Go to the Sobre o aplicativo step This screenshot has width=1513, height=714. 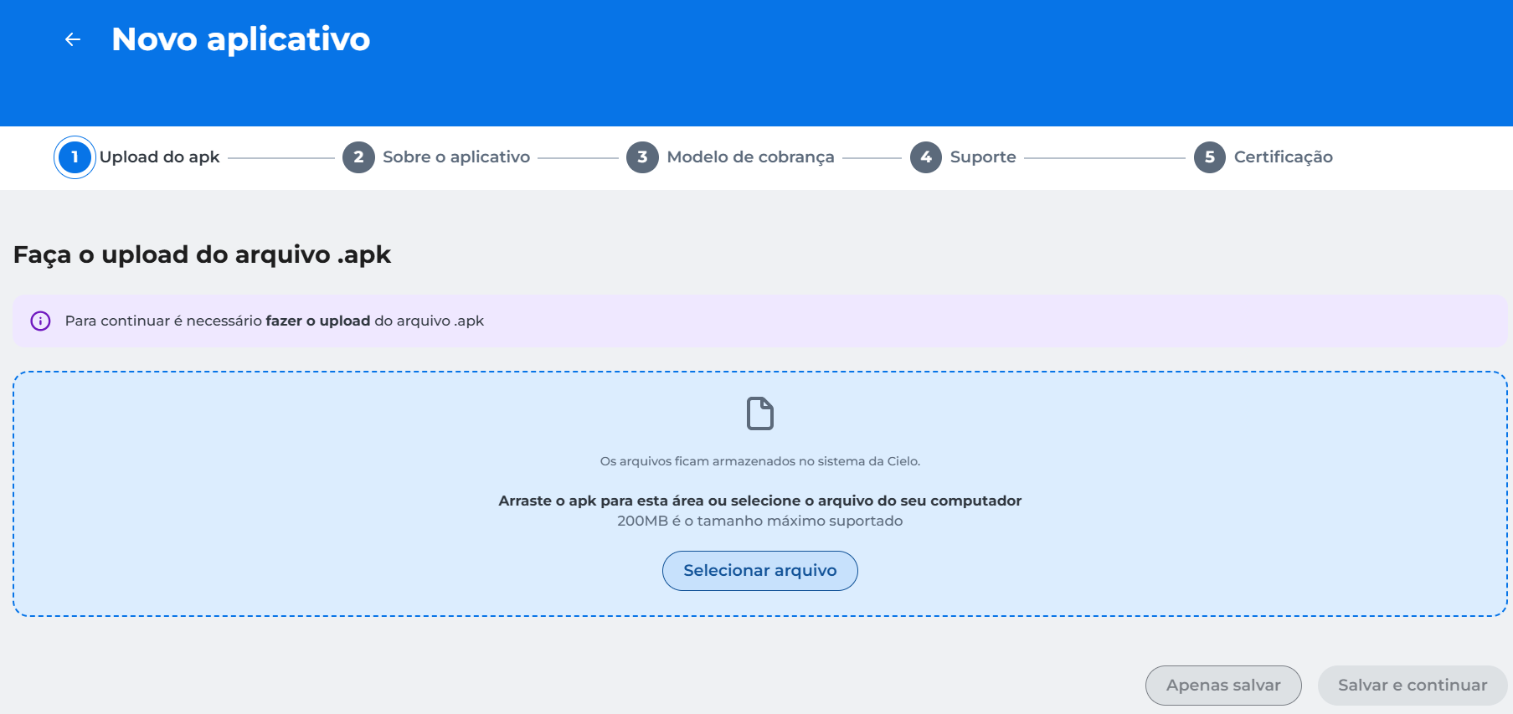pyautogui.click(x=456, y=157)
